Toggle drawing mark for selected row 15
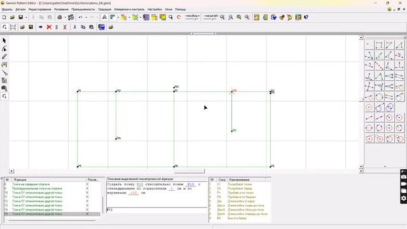This screenshot has width=407, height=229. point(87,214)
